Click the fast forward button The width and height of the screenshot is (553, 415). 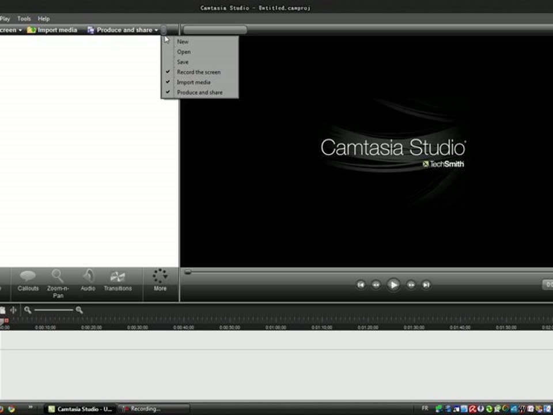[411, 285]
